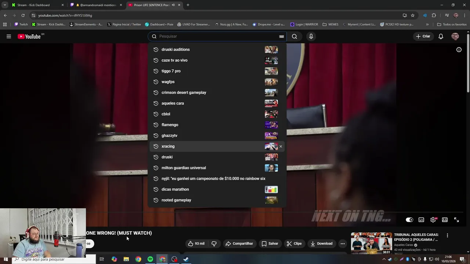Screen dimensions: 470x264
Task: Open the Noiz.gg bookmark
Action: click(x=231, y=25)
